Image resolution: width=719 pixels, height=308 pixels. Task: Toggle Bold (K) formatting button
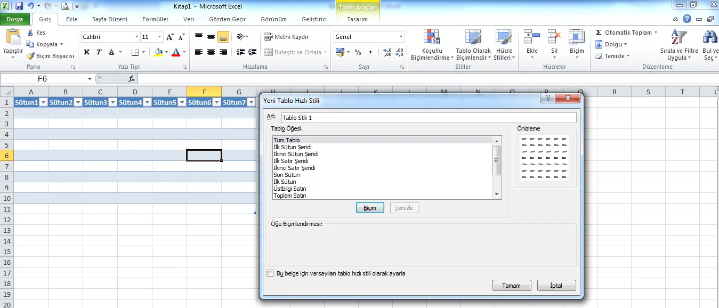87,52
